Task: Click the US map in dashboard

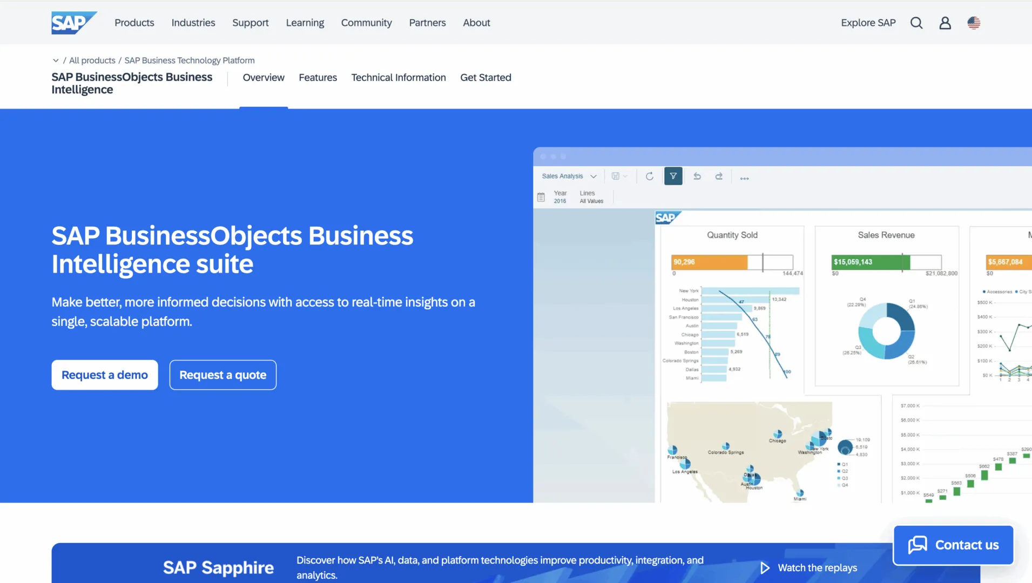Action: [749, 452]
